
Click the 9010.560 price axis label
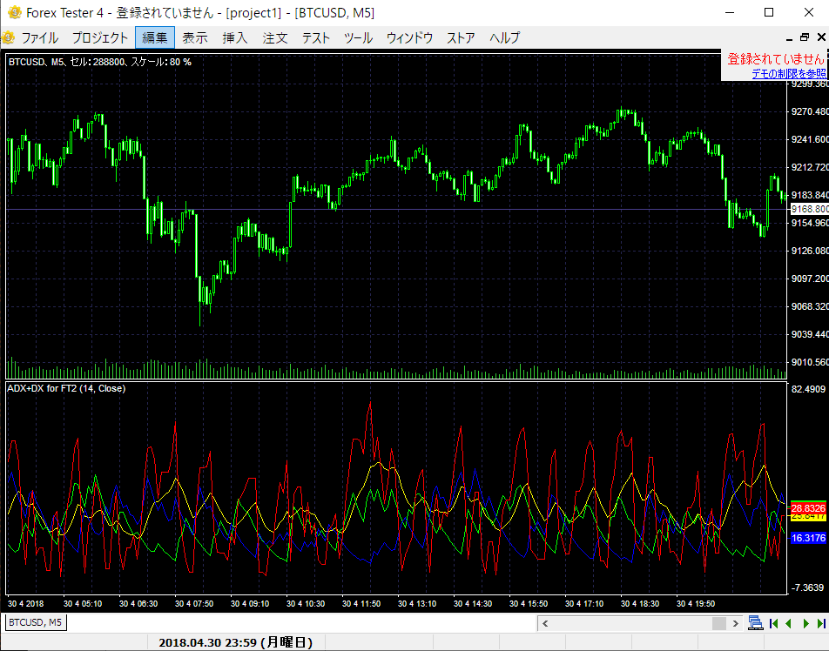(x=810, y=362)
